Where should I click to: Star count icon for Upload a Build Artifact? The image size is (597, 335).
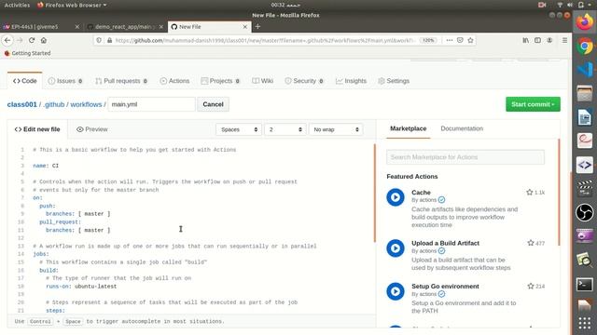click(x=531, y=243)
